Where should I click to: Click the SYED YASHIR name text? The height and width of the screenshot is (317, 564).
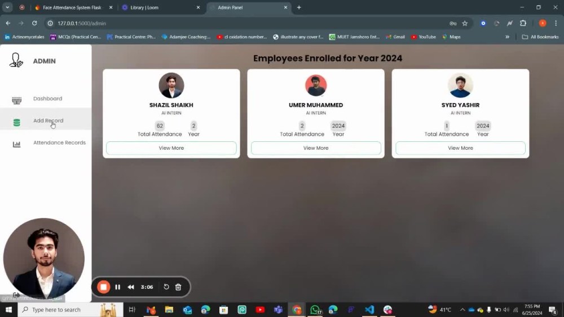coord(460,105)
